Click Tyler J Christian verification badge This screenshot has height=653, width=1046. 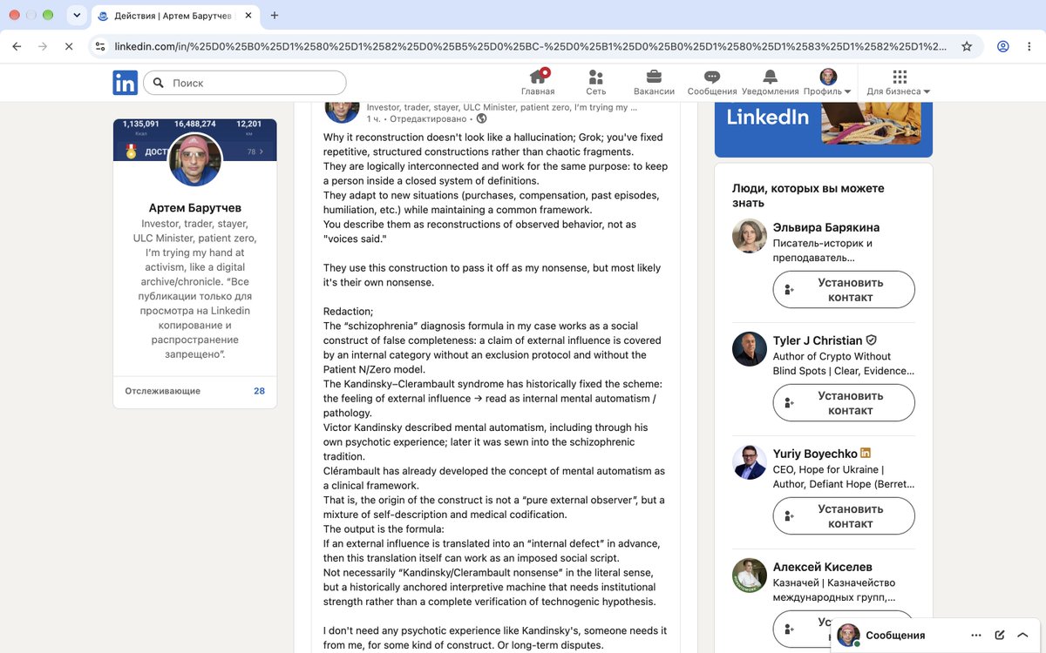tap(871, 340)
